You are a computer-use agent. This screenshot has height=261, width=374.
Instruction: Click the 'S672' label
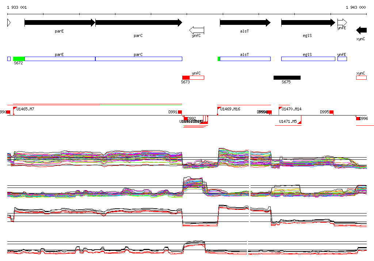18,63
